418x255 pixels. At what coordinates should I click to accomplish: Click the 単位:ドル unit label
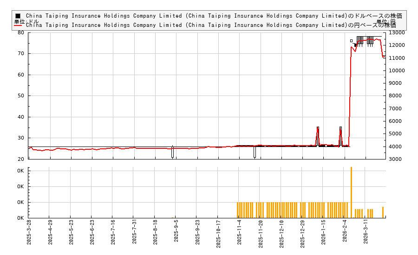(26, 22)
